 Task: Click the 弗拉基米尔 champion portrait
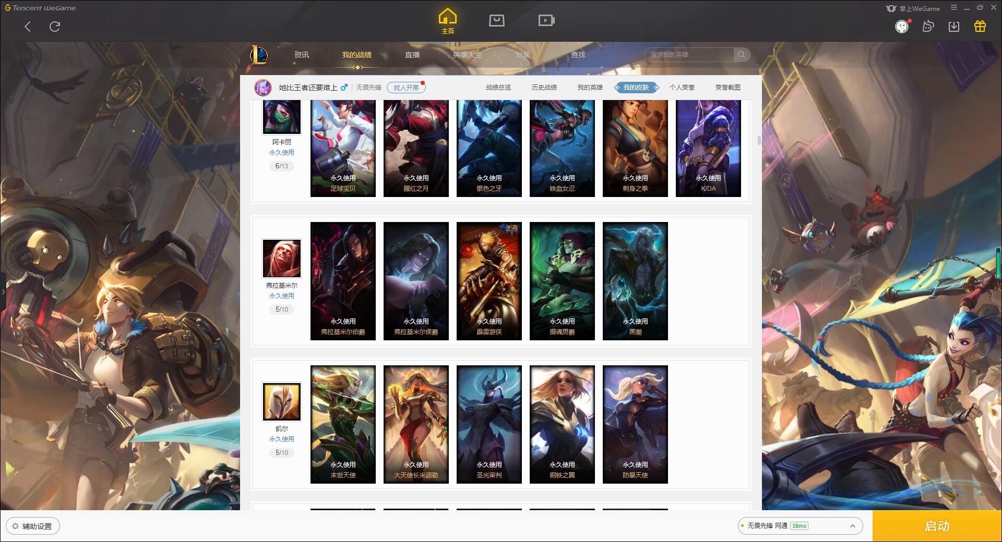(x=281, y=258)
